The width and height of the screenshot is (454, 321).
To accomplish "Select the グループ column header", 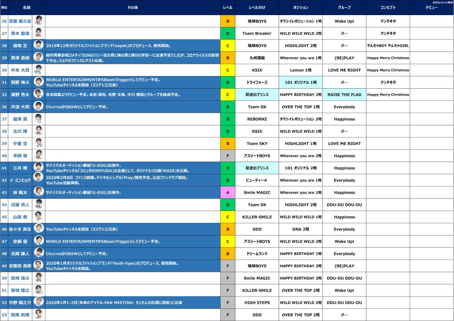I will [x=344, y=8].
